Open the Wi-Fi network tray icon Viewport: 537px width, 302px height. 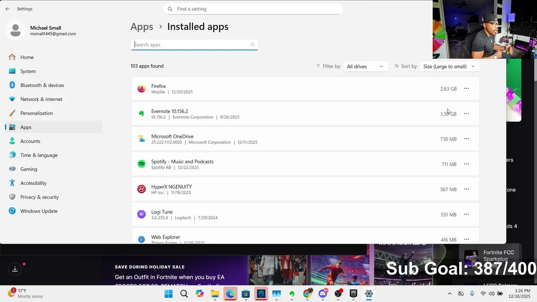point(483,294)
